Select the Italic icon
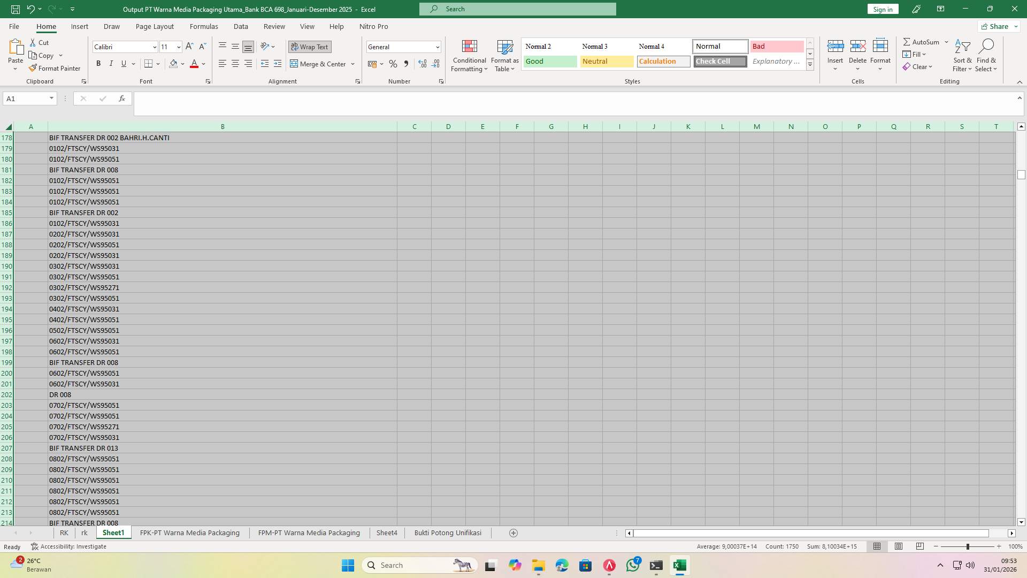The image size is (1027, 578). pyautogui.click(x=111, y=63)
